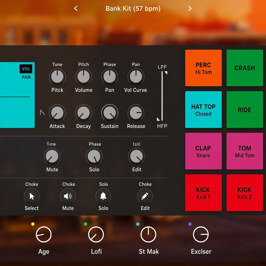Viewport: 266px width, 266px height.
Task: Click the Age macro knob
Action: coord(44,235)
